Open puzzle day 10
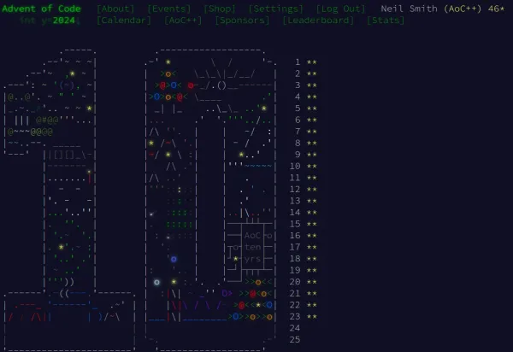 pos(295,166)
